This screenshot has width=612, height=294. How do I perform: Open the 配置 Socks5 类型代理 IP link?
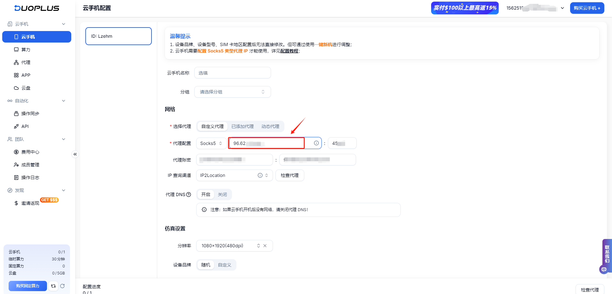pyautogui.click(x=223, y=51)
